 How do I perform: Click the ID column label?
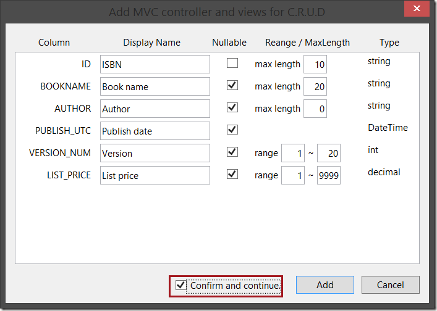[86, 64]
